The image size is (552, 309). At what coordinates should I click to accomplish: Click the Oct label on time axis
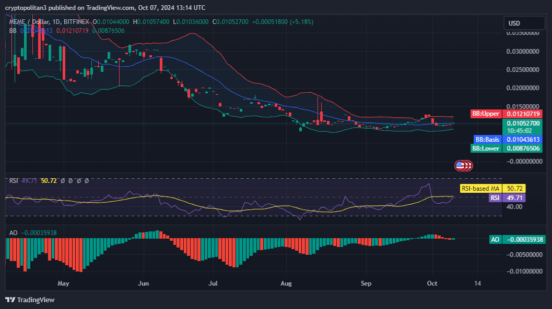pos(432,283)
